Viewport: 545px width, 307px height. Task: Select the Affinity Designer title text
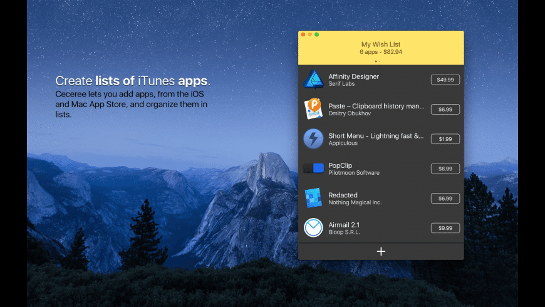tap(353, 76)
